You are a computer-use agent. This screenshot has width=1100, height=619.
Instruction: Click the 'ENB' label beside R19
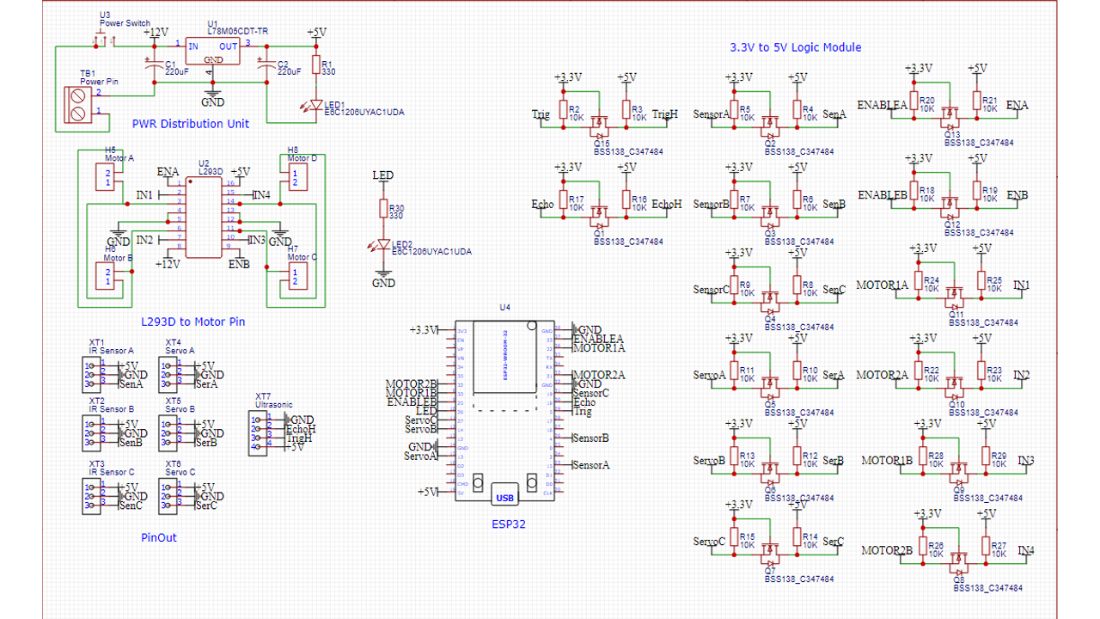tap(1017, 195)
